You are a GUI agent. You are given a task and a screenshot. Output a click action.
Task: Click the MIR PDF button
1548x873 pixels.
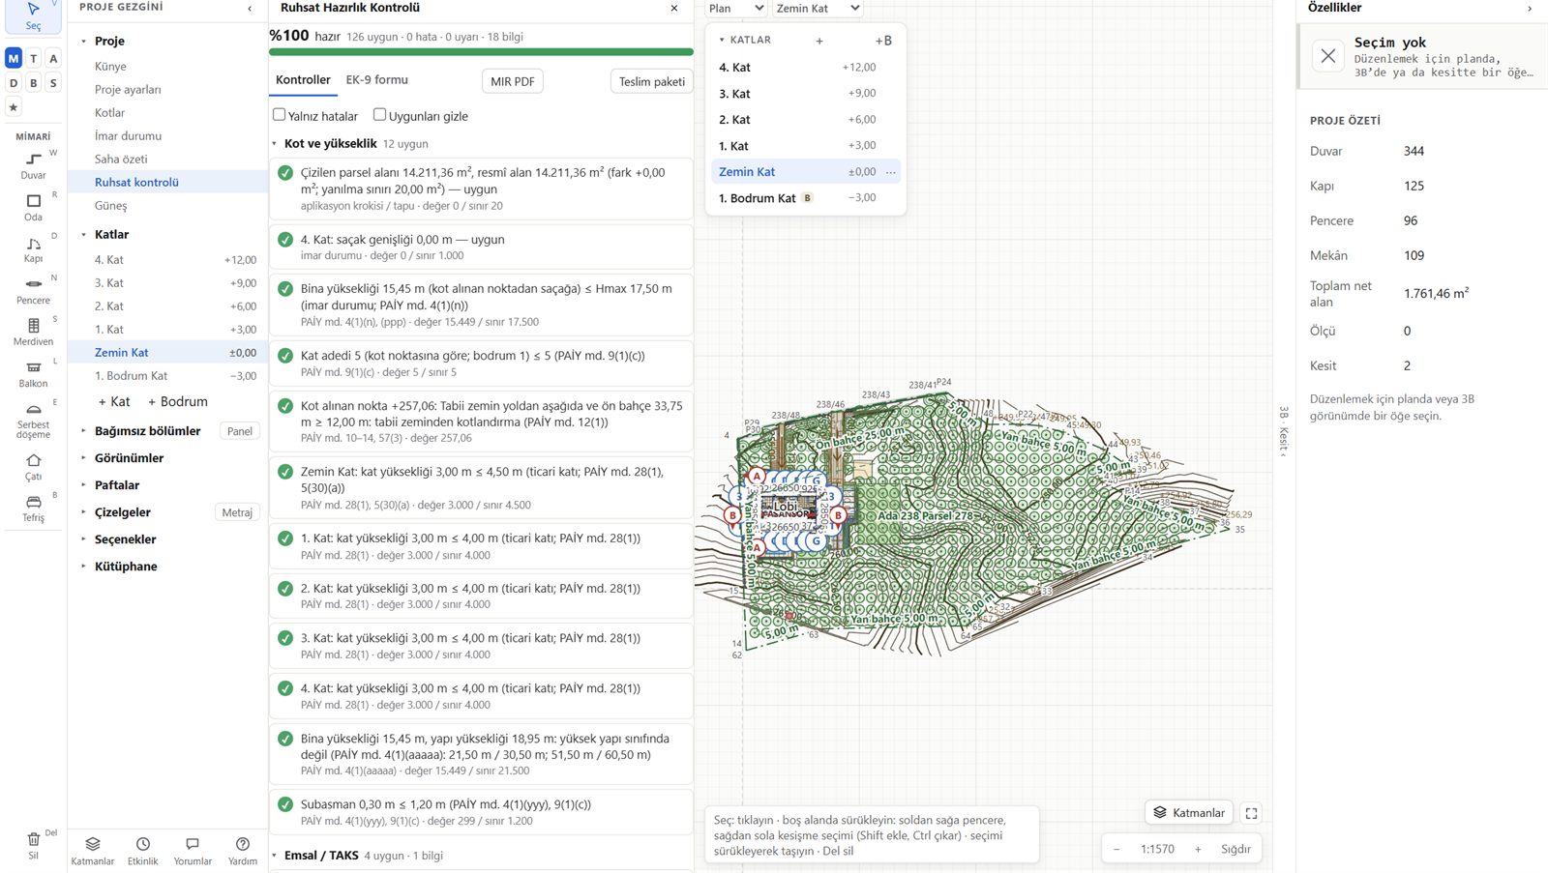coord(512,81)
